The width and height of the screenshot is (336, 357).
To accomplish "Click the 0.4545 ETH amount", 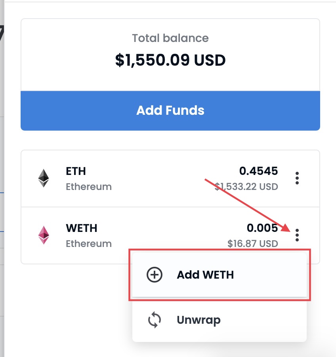I will click(x=258, y=171).
